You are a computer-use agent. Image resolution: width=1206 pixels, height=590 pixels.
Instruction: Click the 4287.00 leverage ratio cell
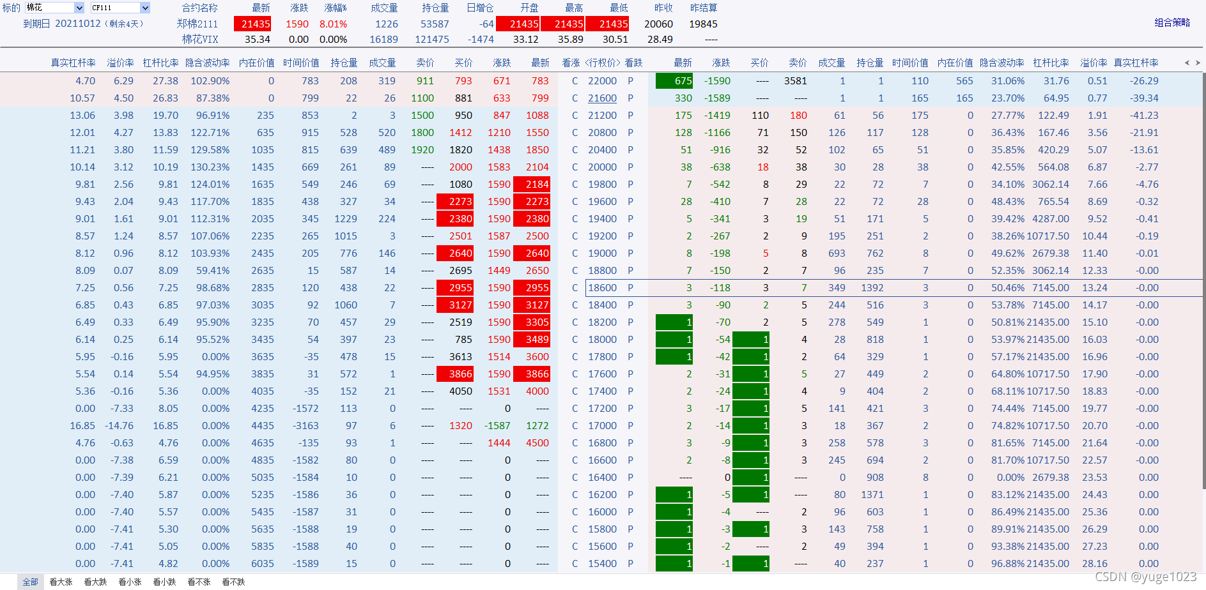tap(1051, 219)
